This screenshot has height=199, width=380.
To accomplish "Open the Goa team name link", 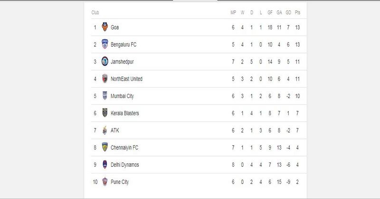I will click(114, 27).
